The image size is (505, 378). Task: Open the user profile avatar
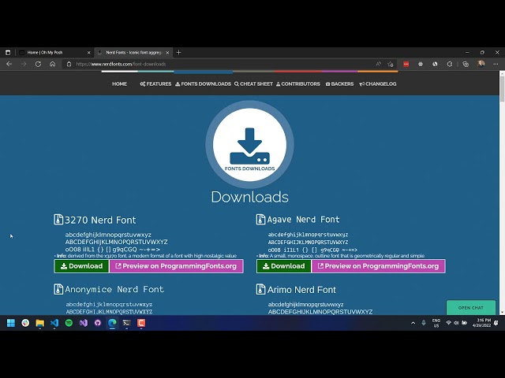pos(481,64)
